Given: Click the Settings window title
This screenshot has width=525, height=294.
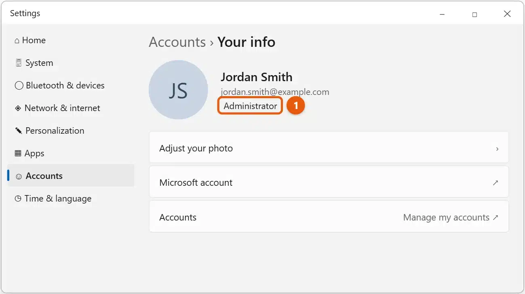Looking at the screenshot, I should (25, 13).
